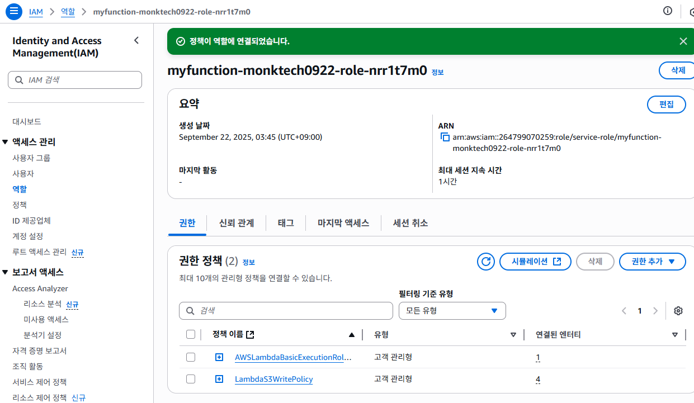Viewport: 694px width, 403px height.
Task: Click the policy 검색 filter field
Action: pos(286,311)
